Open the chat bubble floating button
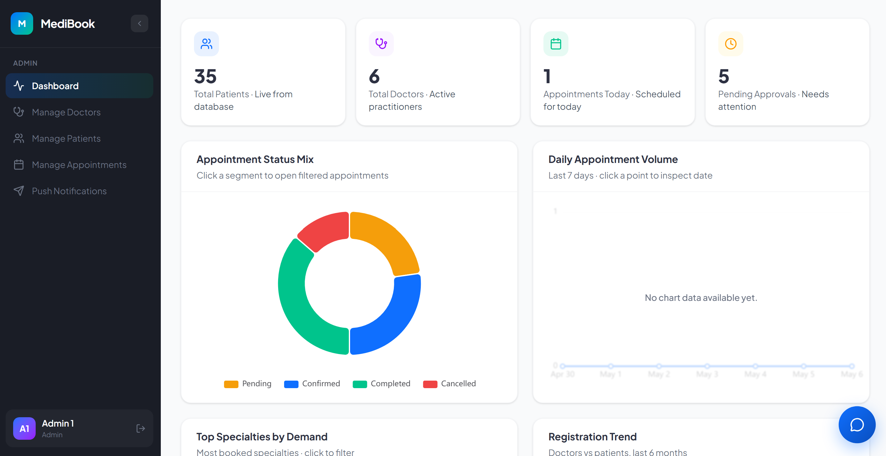 [x=857, y=425]
